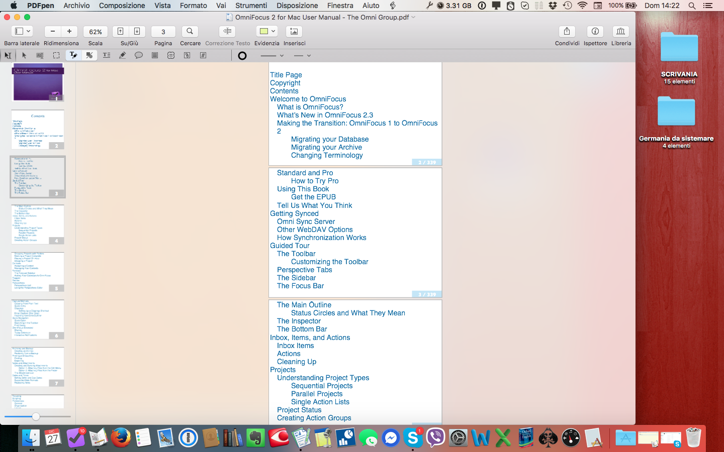Open the Condividi share menu
Image resolution: width=724 pixels, height=452 pixels.
point(567,31)
